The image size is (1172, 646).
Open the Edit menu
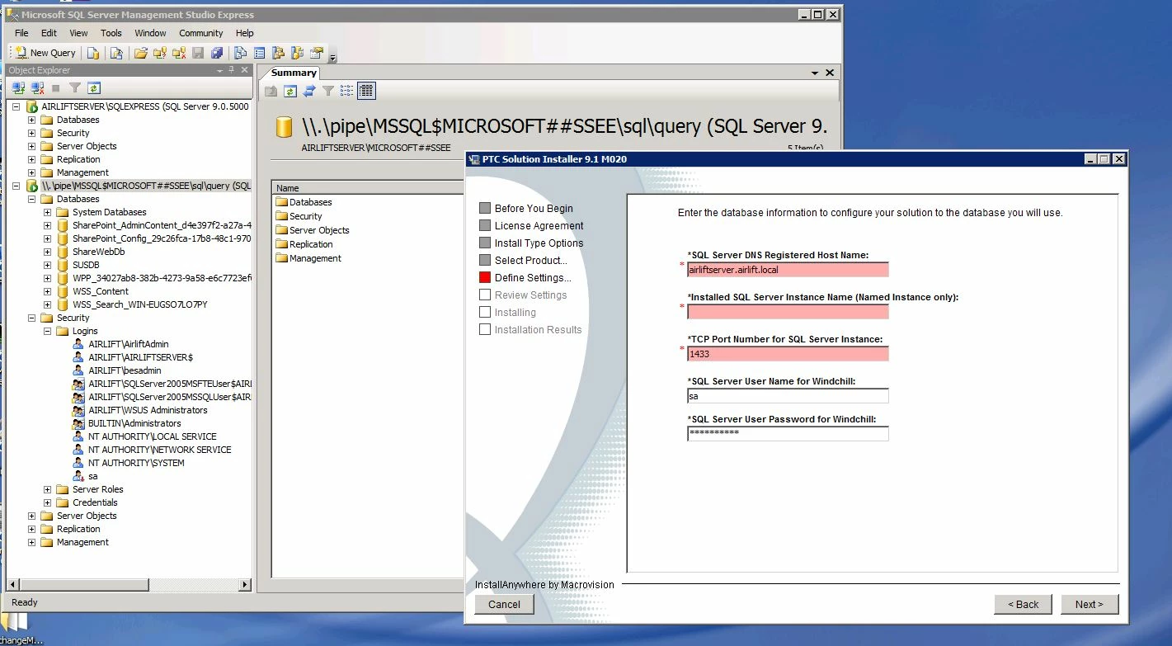(x=49, y=33)
